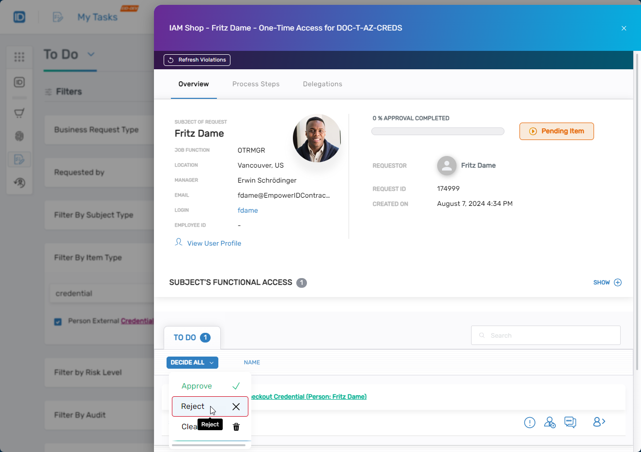Screen dimensions: 641x452
Task: Click the info alert circle icon
Action: [x=530, y=422]
